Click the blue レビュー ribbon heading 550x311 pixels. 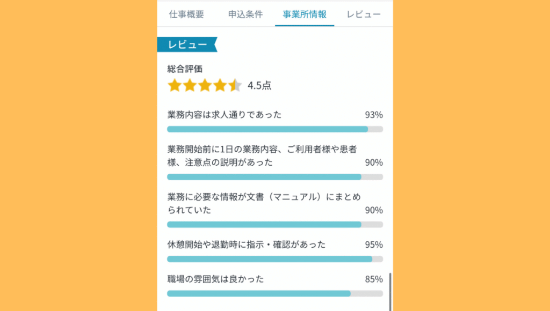pyautogui.click(x=187, y=45)
